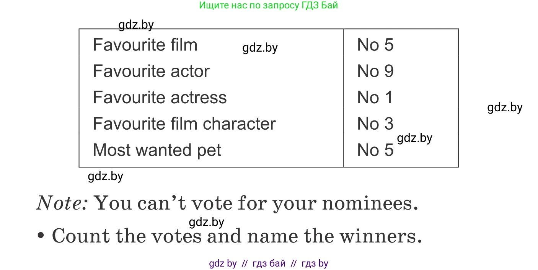Click the green "Ищите нас по запросу ГДЗ Бай" header
Image resolution: width=538 pixels, height=270 pixels.
click(268, 6)
